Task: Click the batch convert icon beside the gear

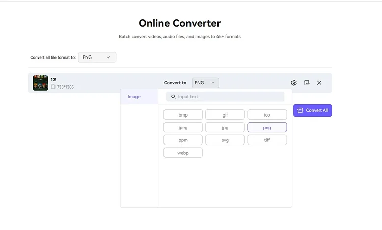Action: (307, 83)
